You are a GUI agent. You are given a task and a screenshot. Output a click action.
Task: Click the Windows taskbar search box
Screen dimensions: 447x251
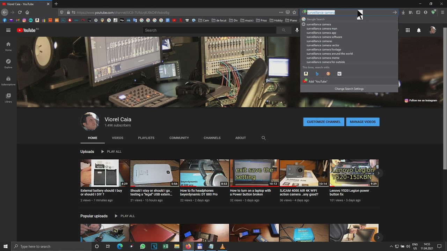51,246
